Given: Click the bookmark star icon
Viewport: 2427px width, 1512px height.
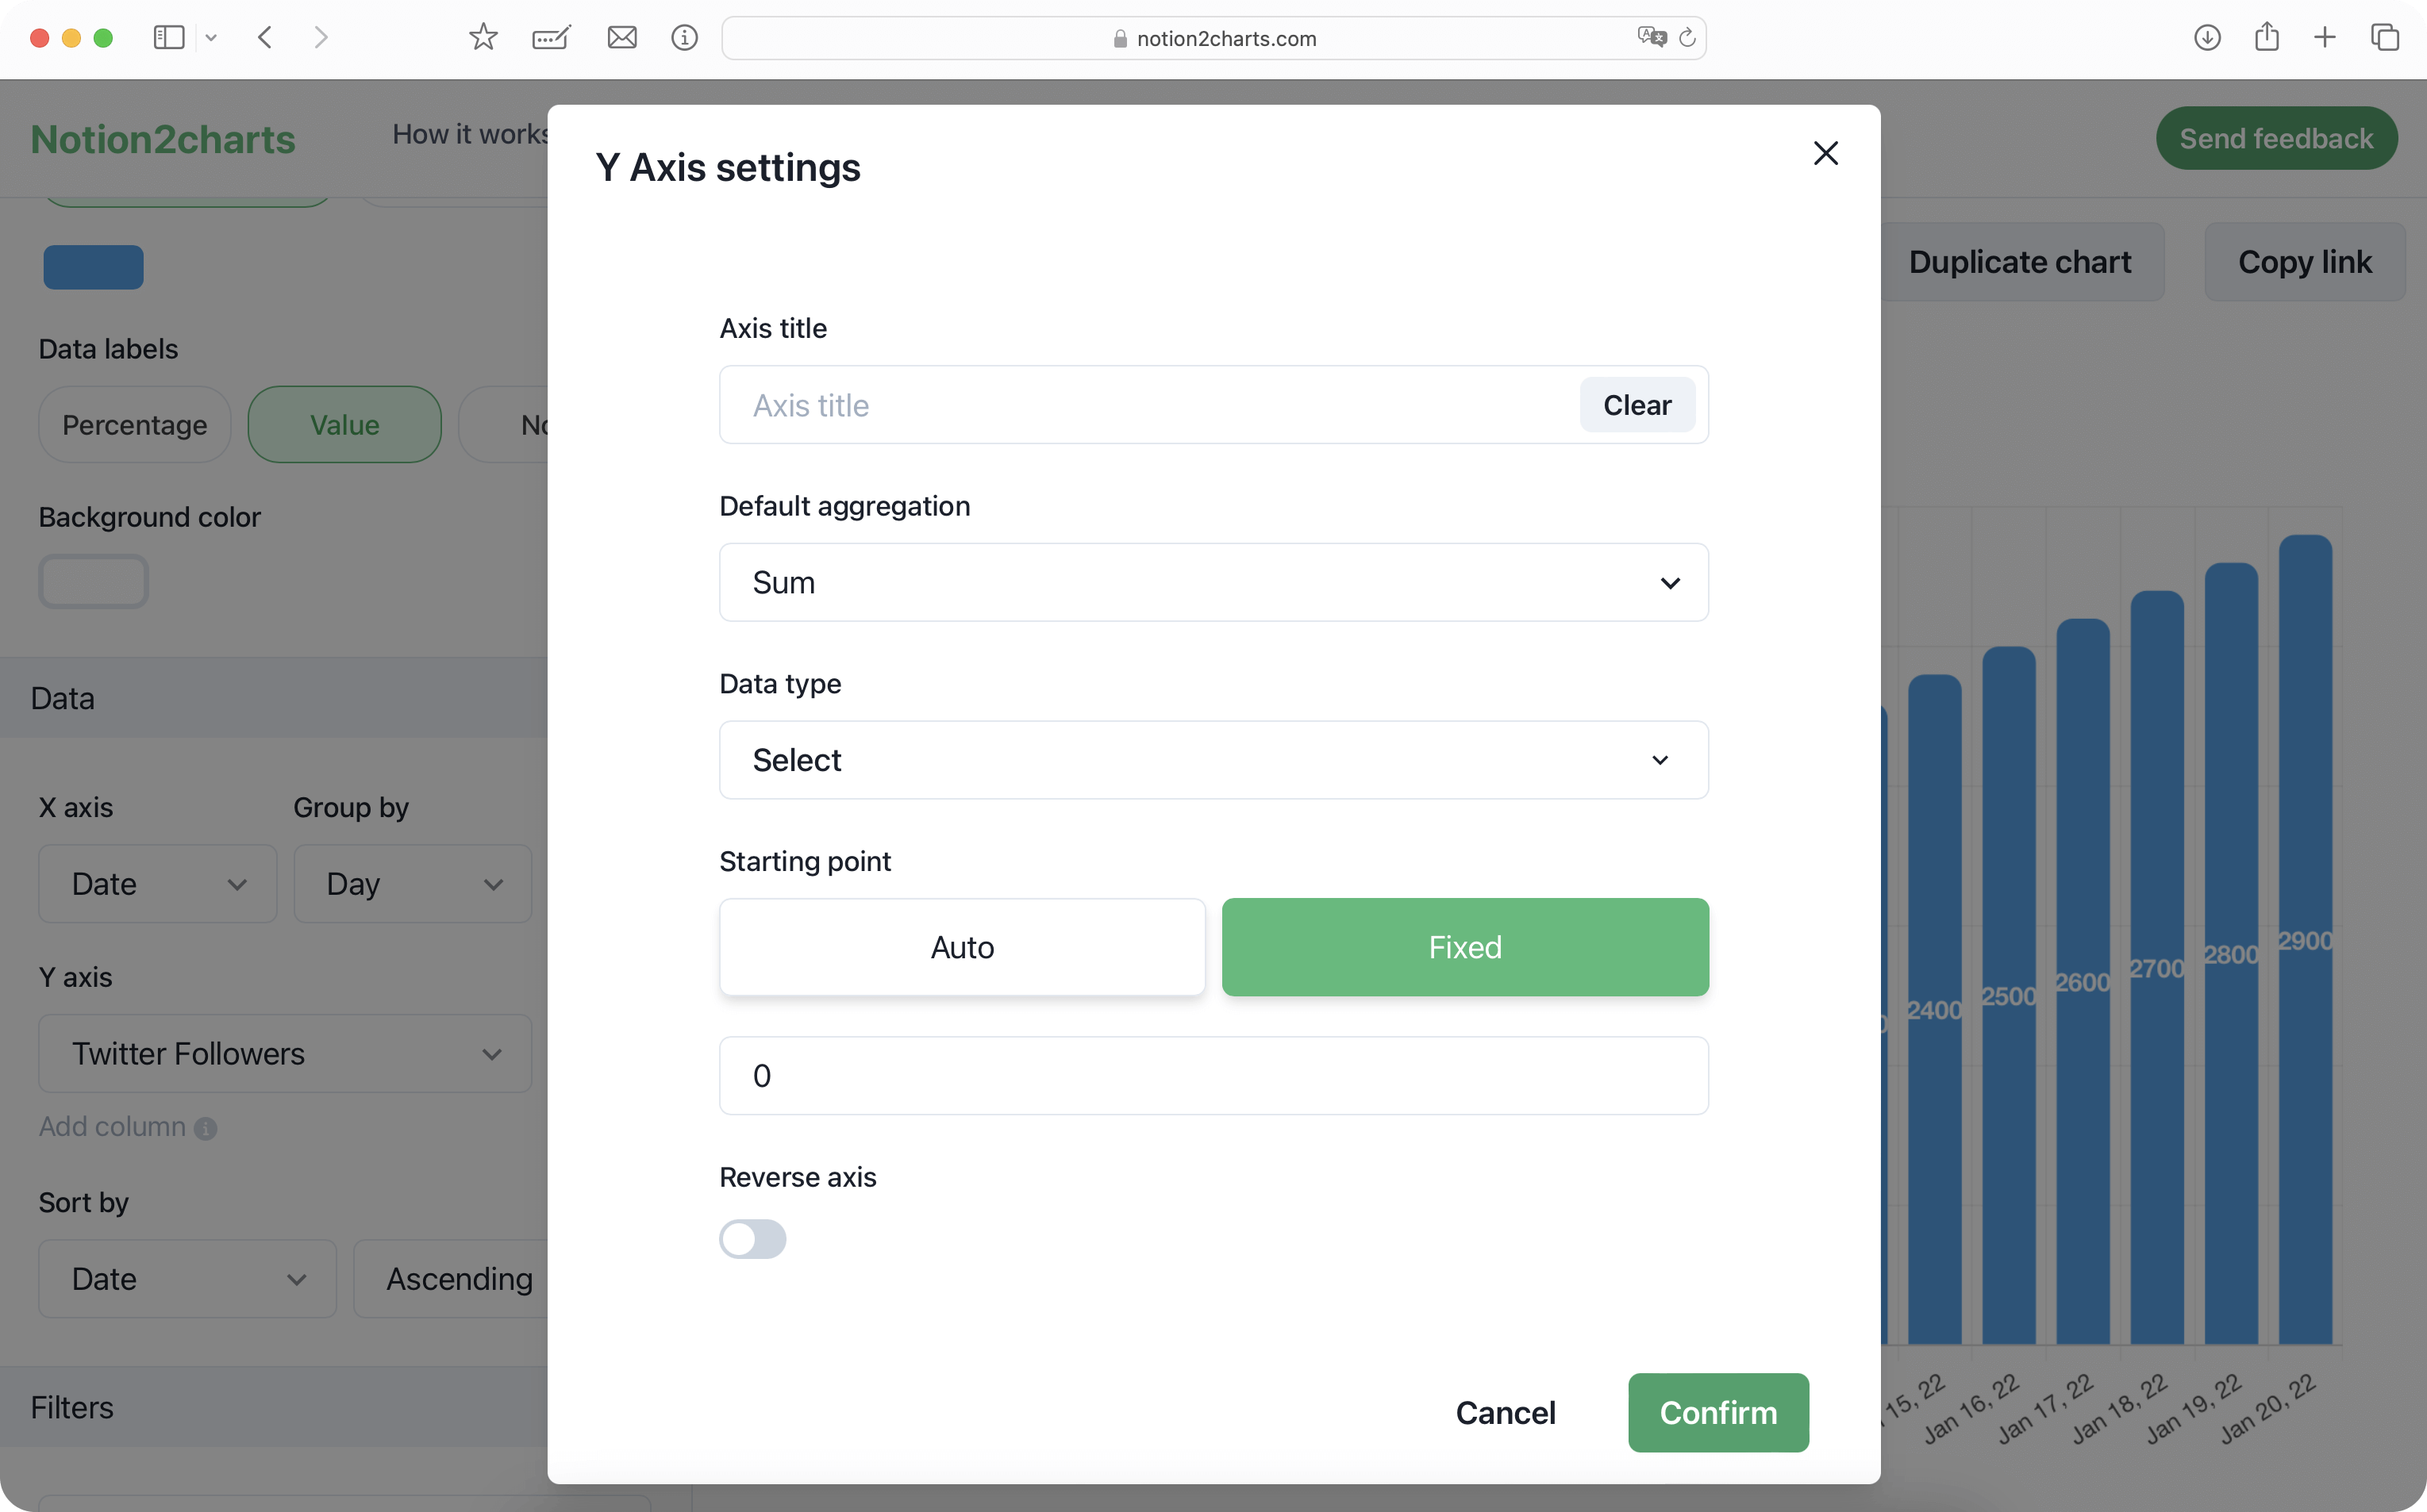Looking at the screenshot, I should tap(483, 38).
